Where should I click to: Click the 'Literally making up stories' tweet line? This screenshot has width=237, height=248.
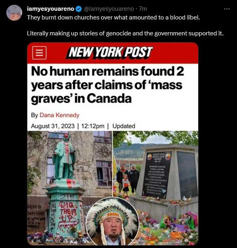click(125, 33)
